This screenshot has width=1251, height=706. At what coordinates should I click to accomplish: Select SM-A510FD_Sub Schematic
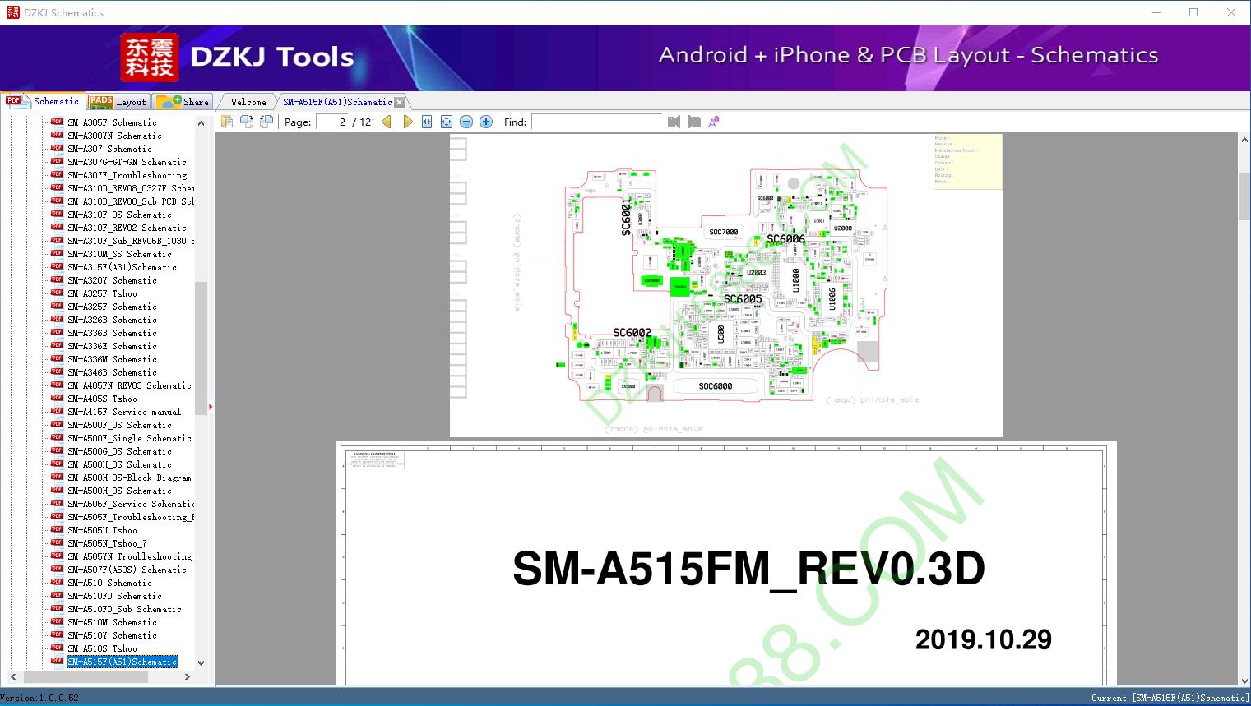(124, 609)
